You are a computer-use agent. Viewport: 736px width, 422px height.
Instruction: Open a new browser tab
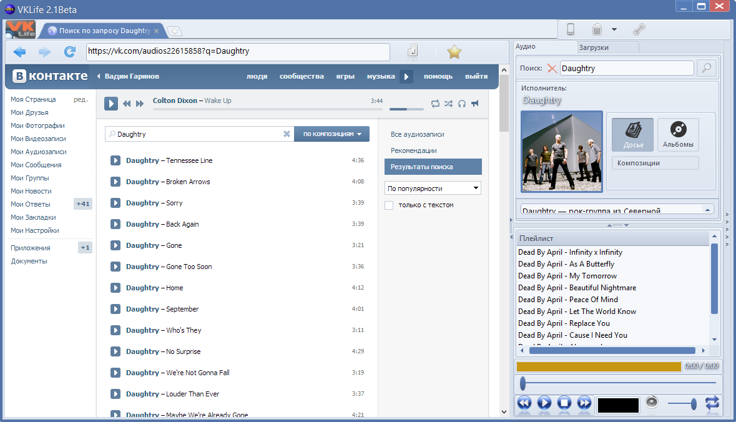(x=175, y=31)
